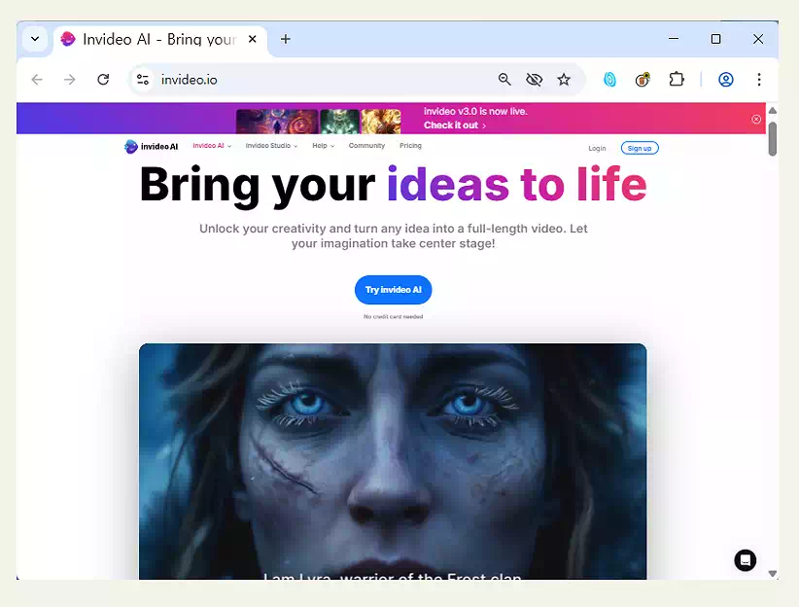Expand the Help dropdown menu
This screenshot has width=799, height=607.
(x=323, y=146)
